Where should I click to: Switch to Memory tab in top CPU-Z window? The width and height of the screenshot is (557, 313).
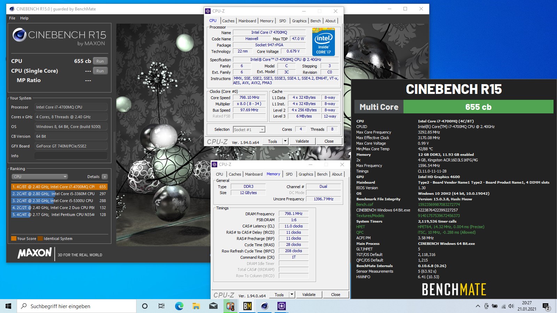click(267, 21)
